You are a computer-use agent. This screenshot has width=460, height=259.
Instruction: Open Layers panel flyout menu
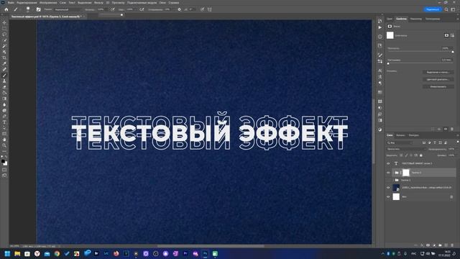(x=458, y=135)
